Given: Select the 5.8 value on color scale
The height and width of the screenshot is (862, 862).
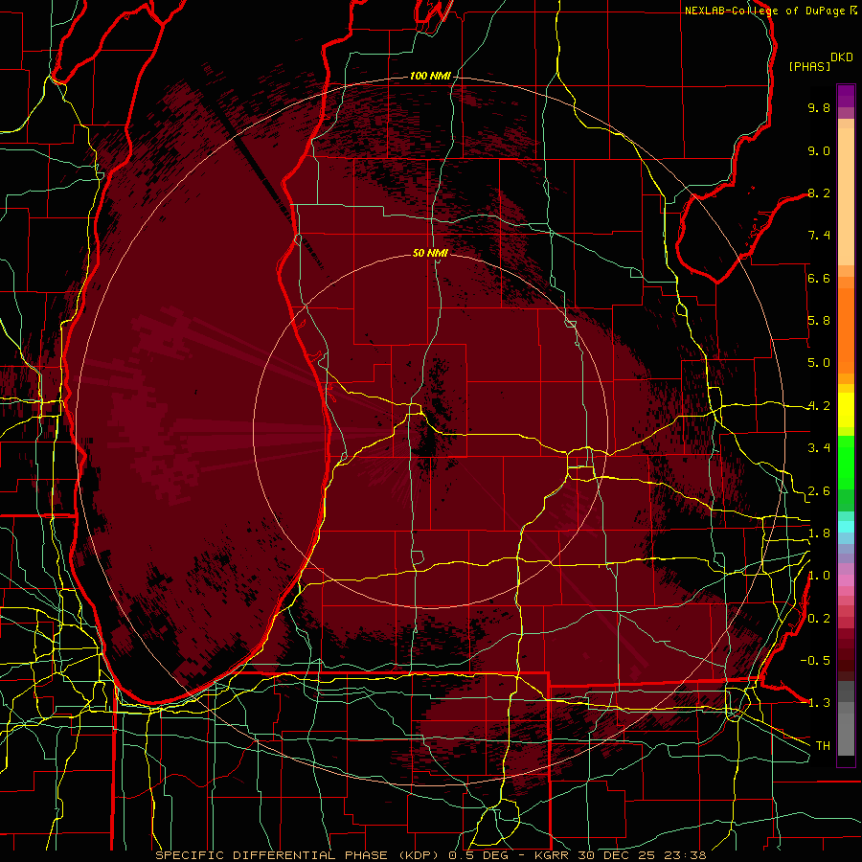Looking at the screenshot, I should coord(819,321).
